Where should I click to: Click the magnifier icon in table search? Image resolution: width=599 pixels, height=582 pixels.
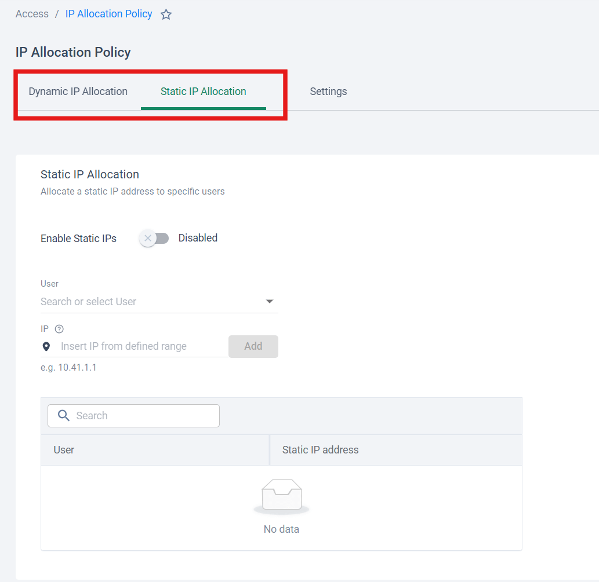pyautogui.click(x=64, y=416)
